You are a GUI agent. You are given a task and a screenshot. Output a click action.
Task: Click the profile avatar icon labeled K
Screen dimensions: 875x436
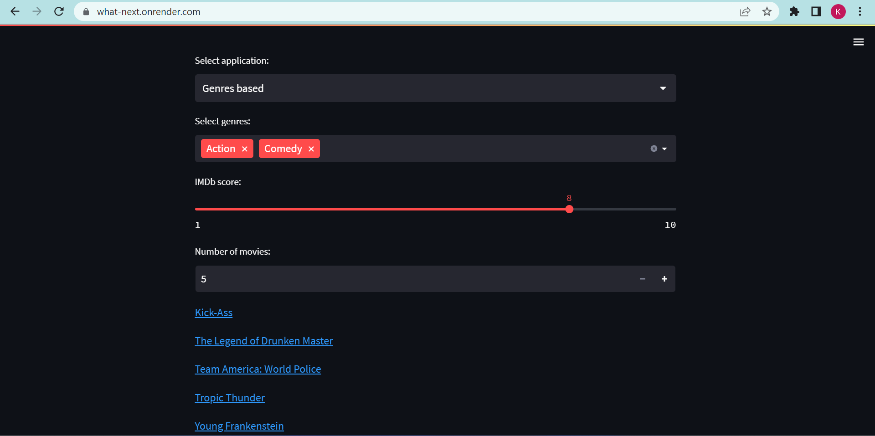pos(838,12)
